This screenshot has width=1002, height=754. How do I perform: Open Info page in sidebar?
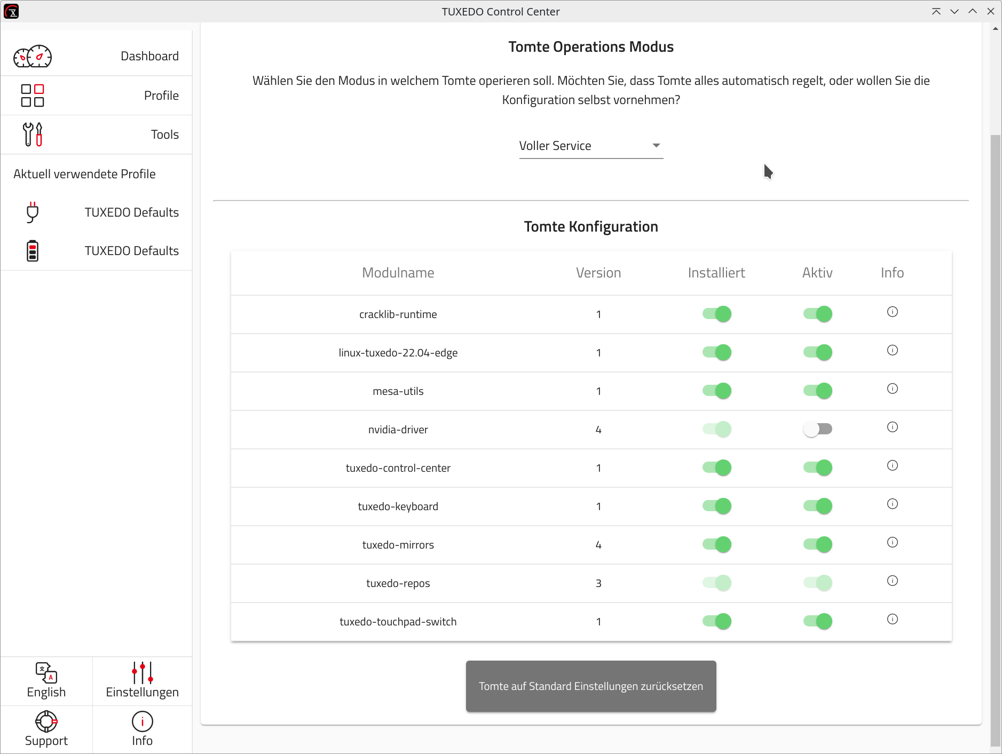tap(143, 729)
